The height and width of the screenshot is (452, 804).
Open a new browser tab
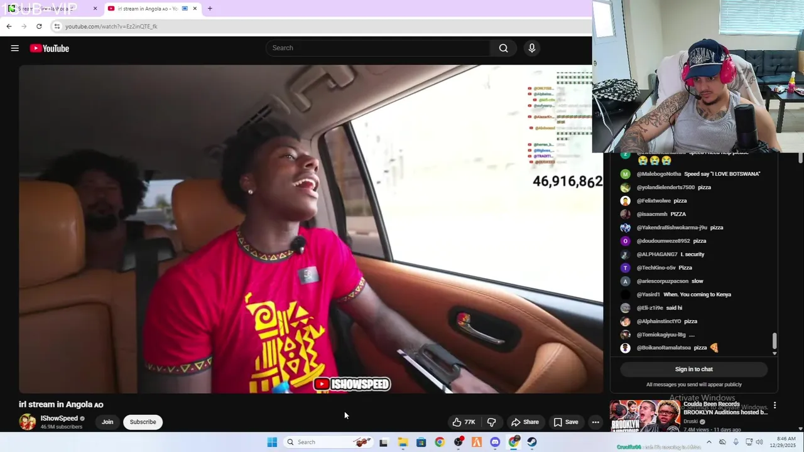click(x=210, y=8)
